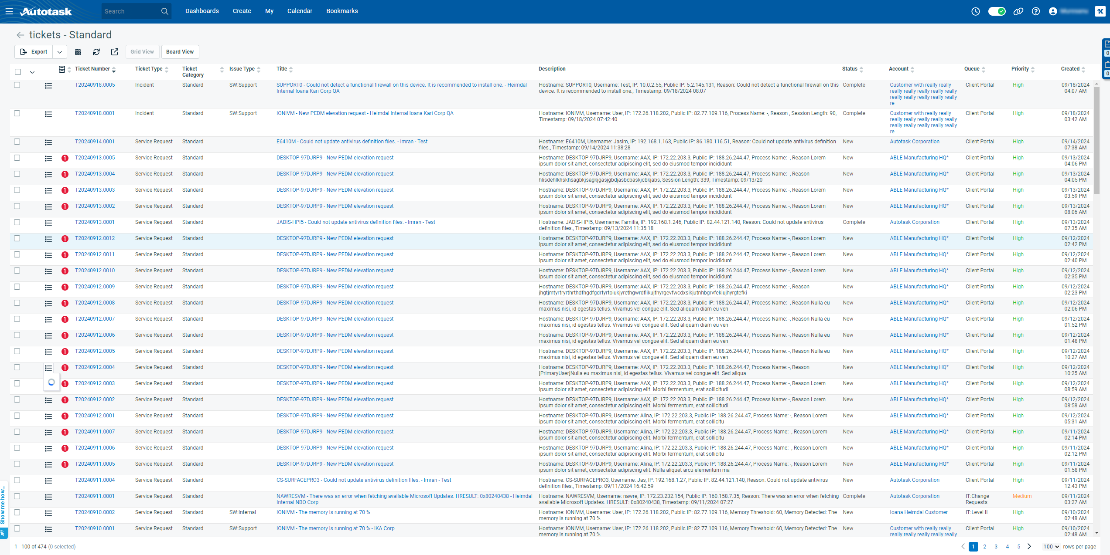Image resolution: width=1110 pixels, height=555 pixels.
Task: Open the My menu
Action: [270, 11]
